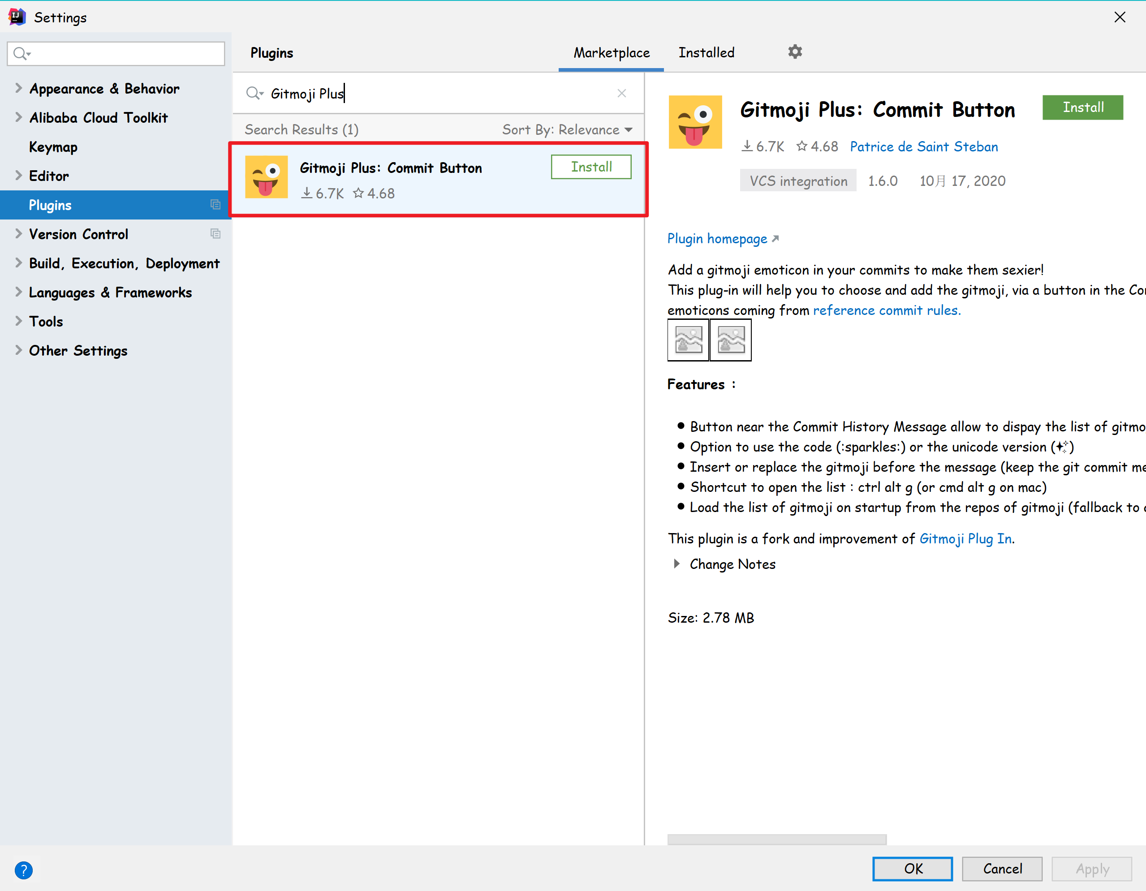
Task: Open the Sort By Relevance dropdown
Action: pos(567,129)
